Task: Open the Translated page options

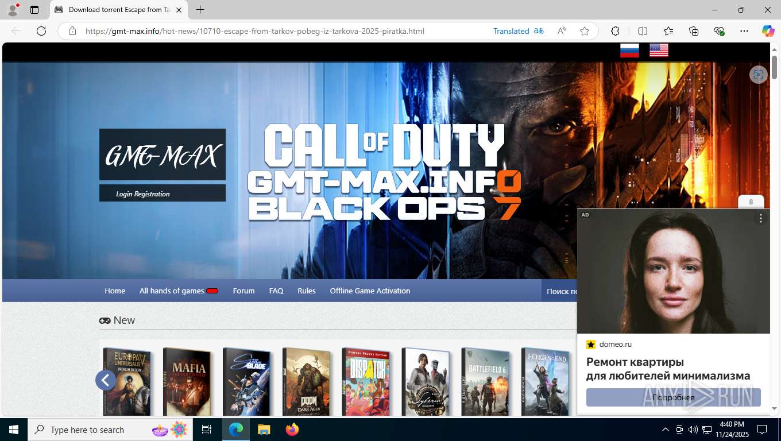Action: point(511,31)
